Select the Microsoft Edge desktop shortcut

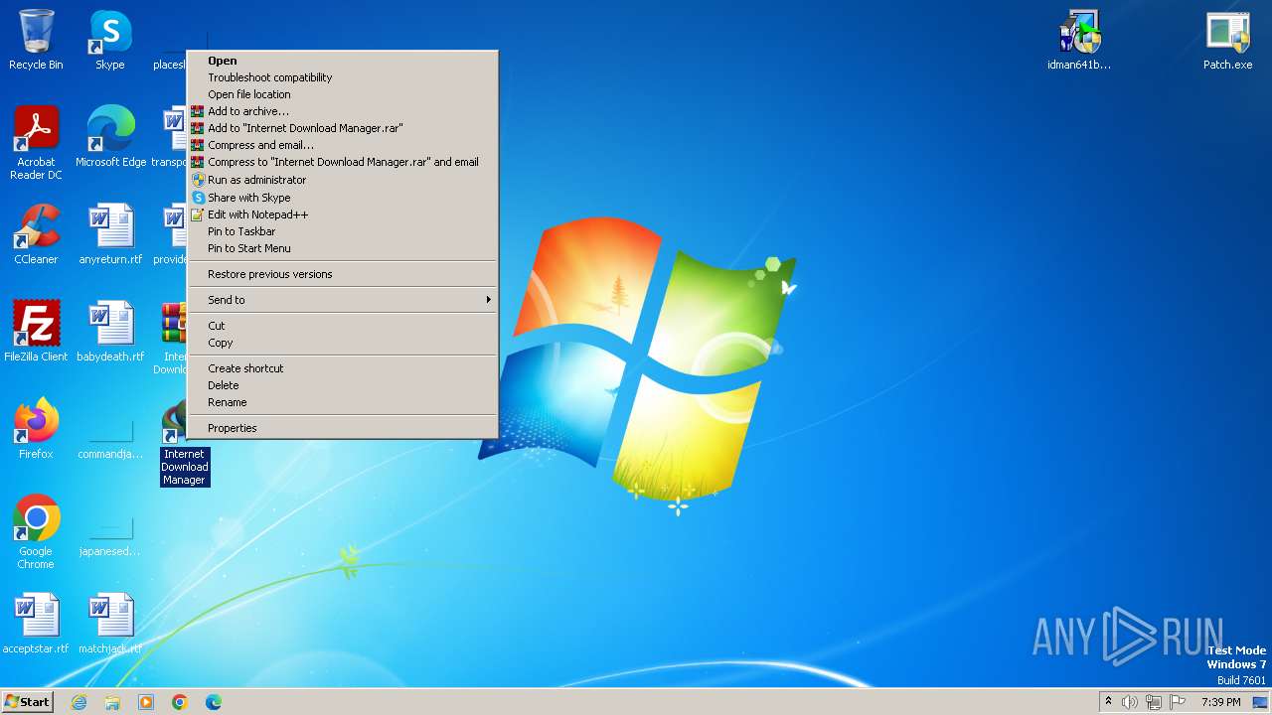[x=110, y=136]
